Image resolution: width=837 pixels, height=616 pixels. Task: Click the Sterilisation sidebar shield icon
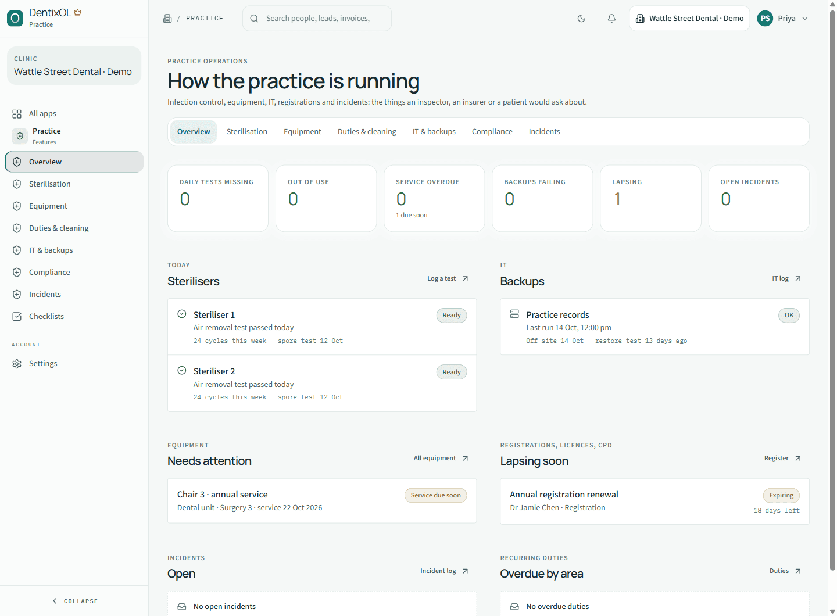tap(17, 184)
